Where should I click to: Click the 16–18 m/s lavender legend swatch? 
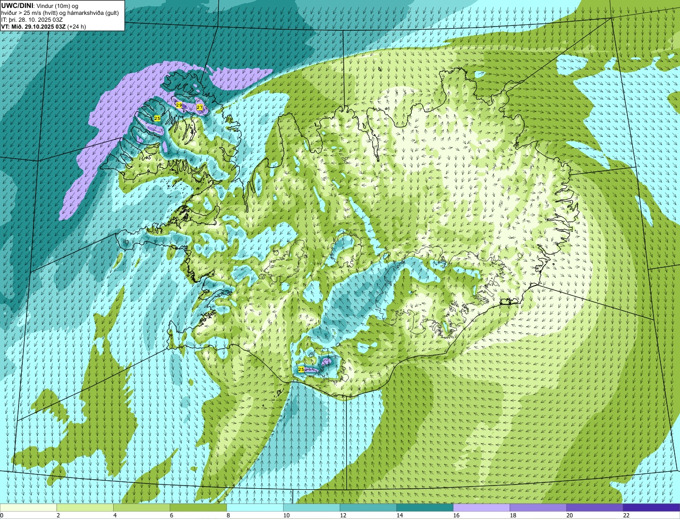point(481,507)
